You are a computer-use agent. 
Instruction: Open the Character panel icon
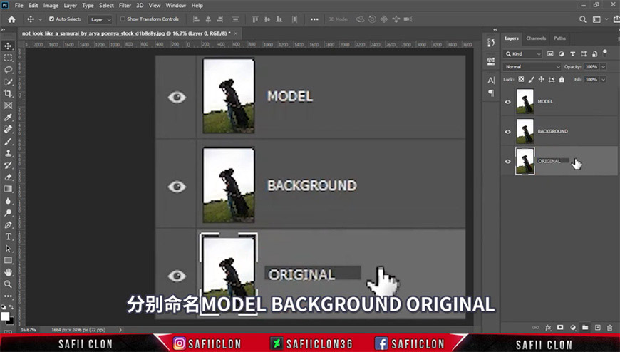(491, 81)
